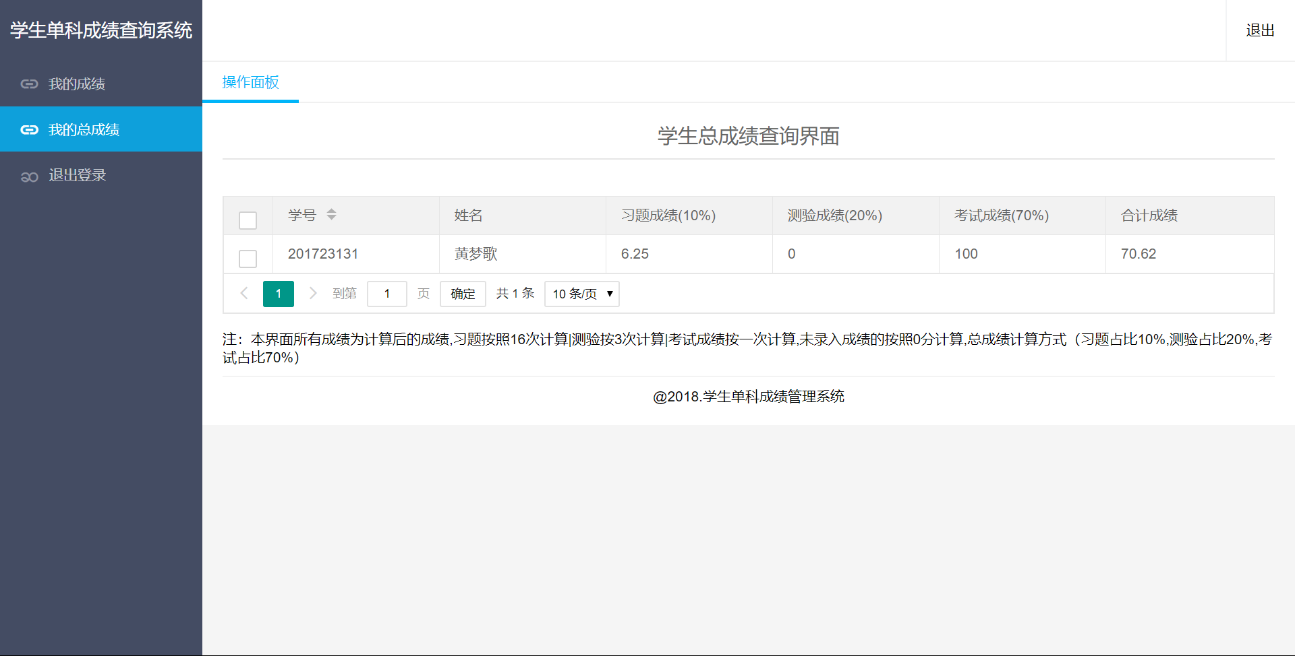1295x656 pixels.
Task: Sort ascending with 学号 up arrow
Action: point(331,211)
